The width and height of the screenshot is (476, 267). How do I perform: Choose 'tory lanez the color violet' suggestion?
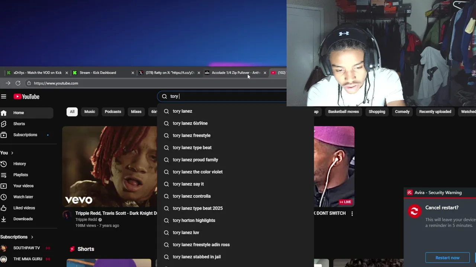click(x=235, y=172)
